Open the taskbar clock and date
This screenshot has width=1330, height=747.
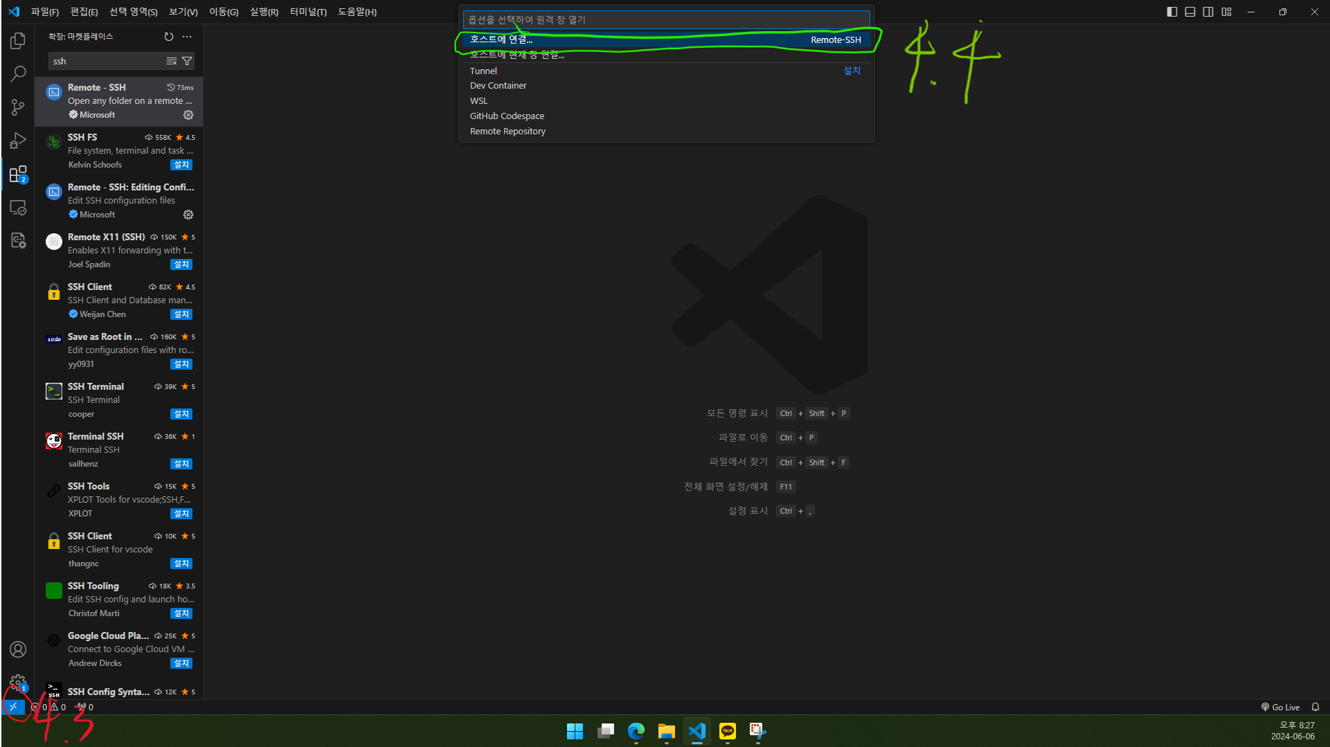(1293, 731)
